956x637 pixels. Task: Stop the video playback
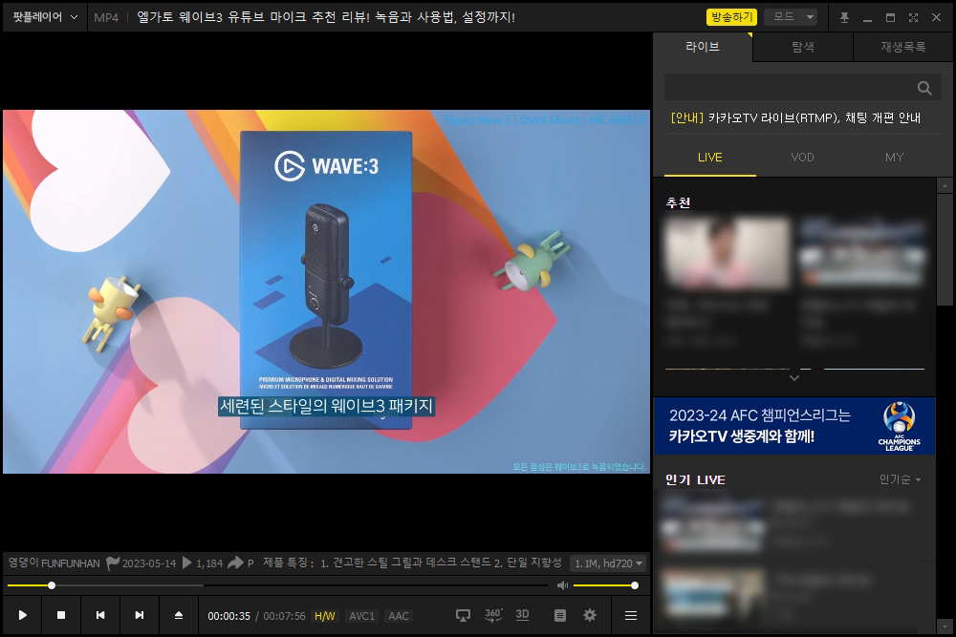(61, 615)
